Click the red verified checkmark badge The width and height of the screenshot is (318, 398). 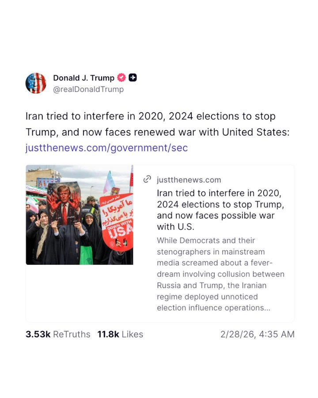121,78
